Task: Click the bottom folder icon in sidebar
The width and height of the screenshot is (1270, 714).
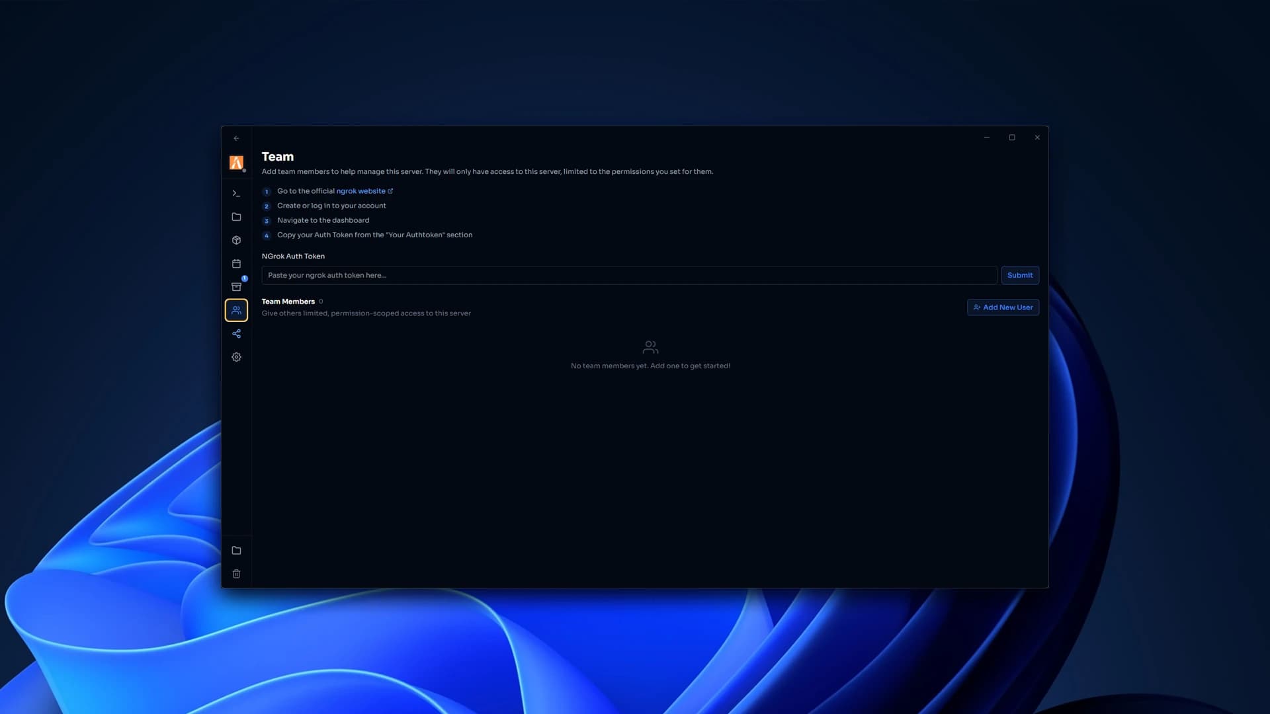Action: [236, 551]
